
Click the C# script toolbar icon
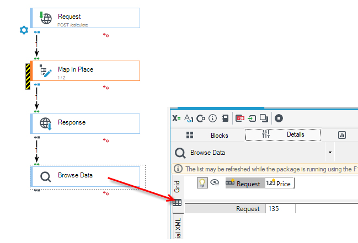pyautogui.click(x=201, y=118)
